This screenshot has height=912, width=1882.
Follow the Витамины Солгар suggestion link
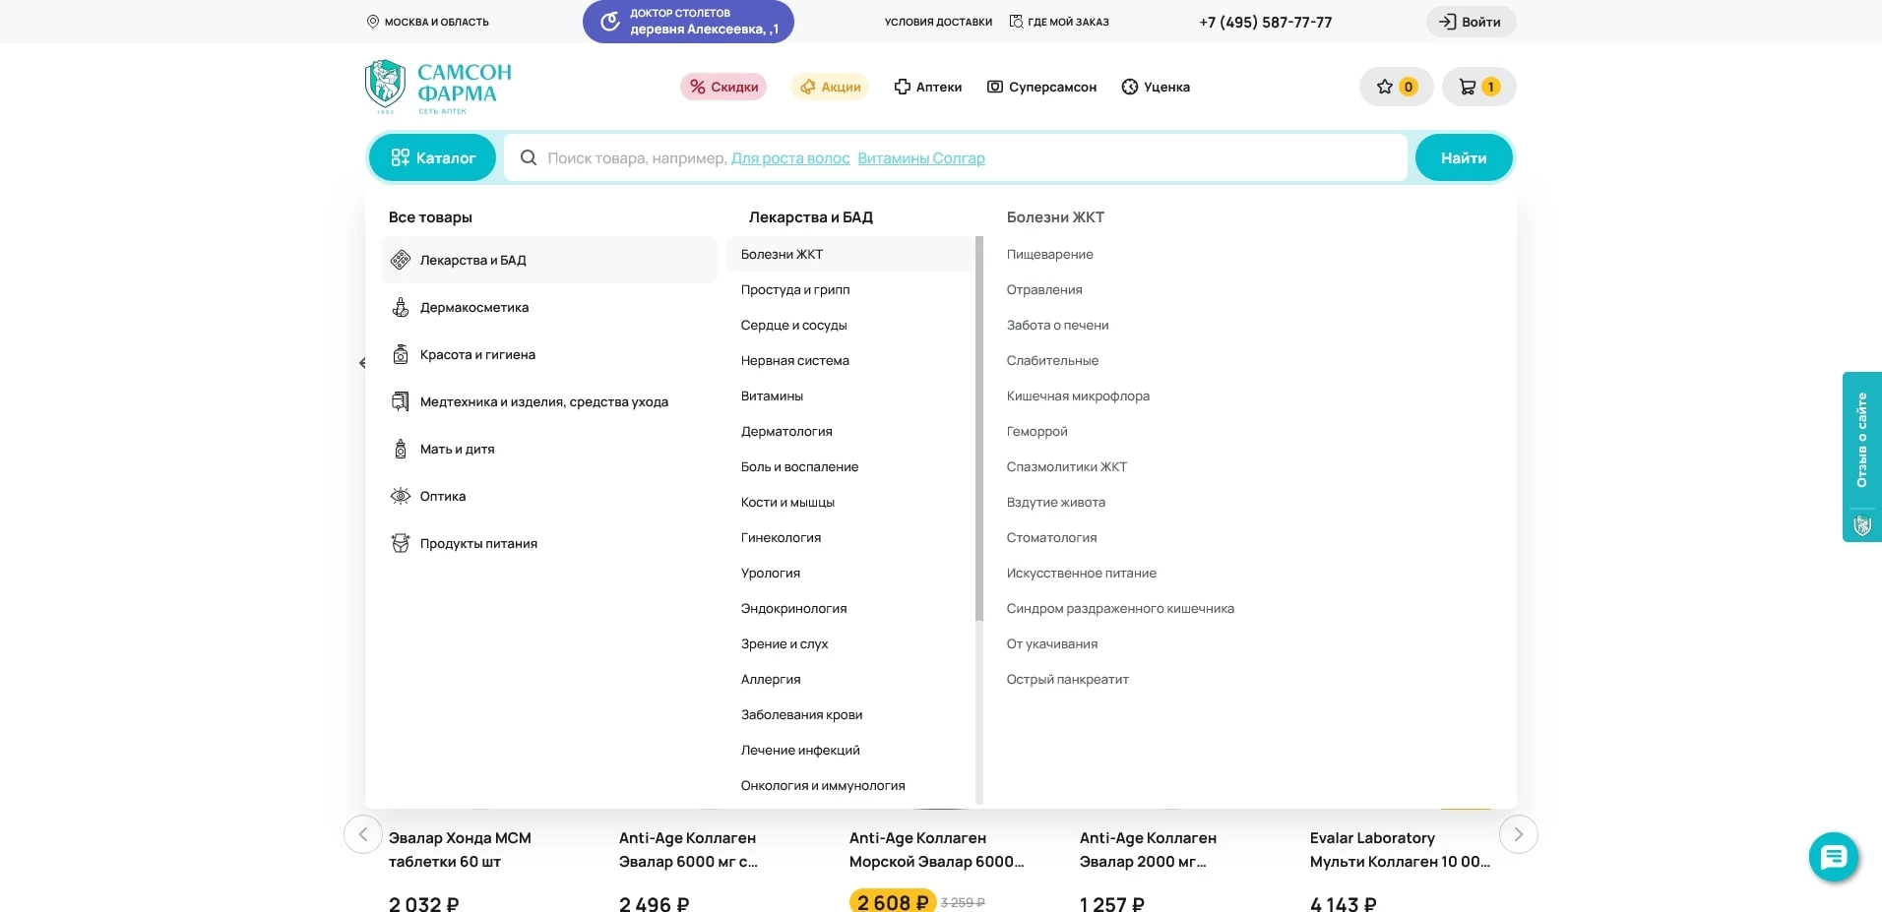921,158
